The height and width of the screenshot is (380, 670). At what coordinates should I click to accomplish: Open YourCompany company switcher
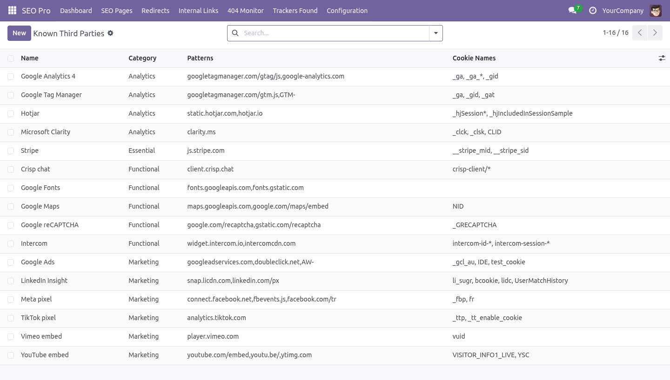(623, 10)
